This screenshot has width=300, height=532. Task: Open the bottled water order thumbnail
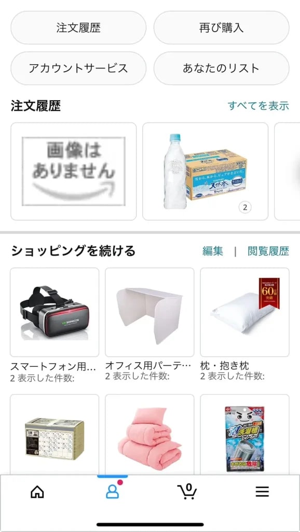205,171
